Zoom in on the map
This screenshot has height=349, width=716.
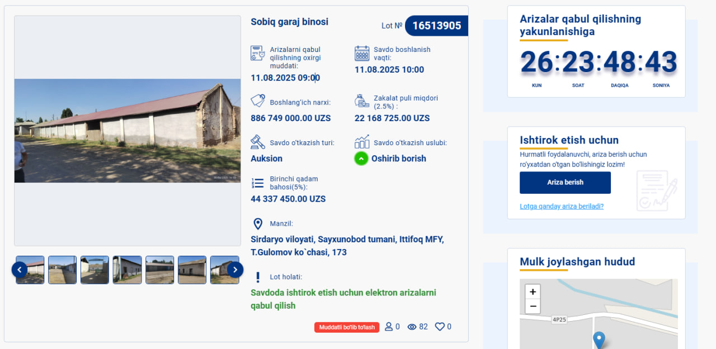click(x=533, y=291)
